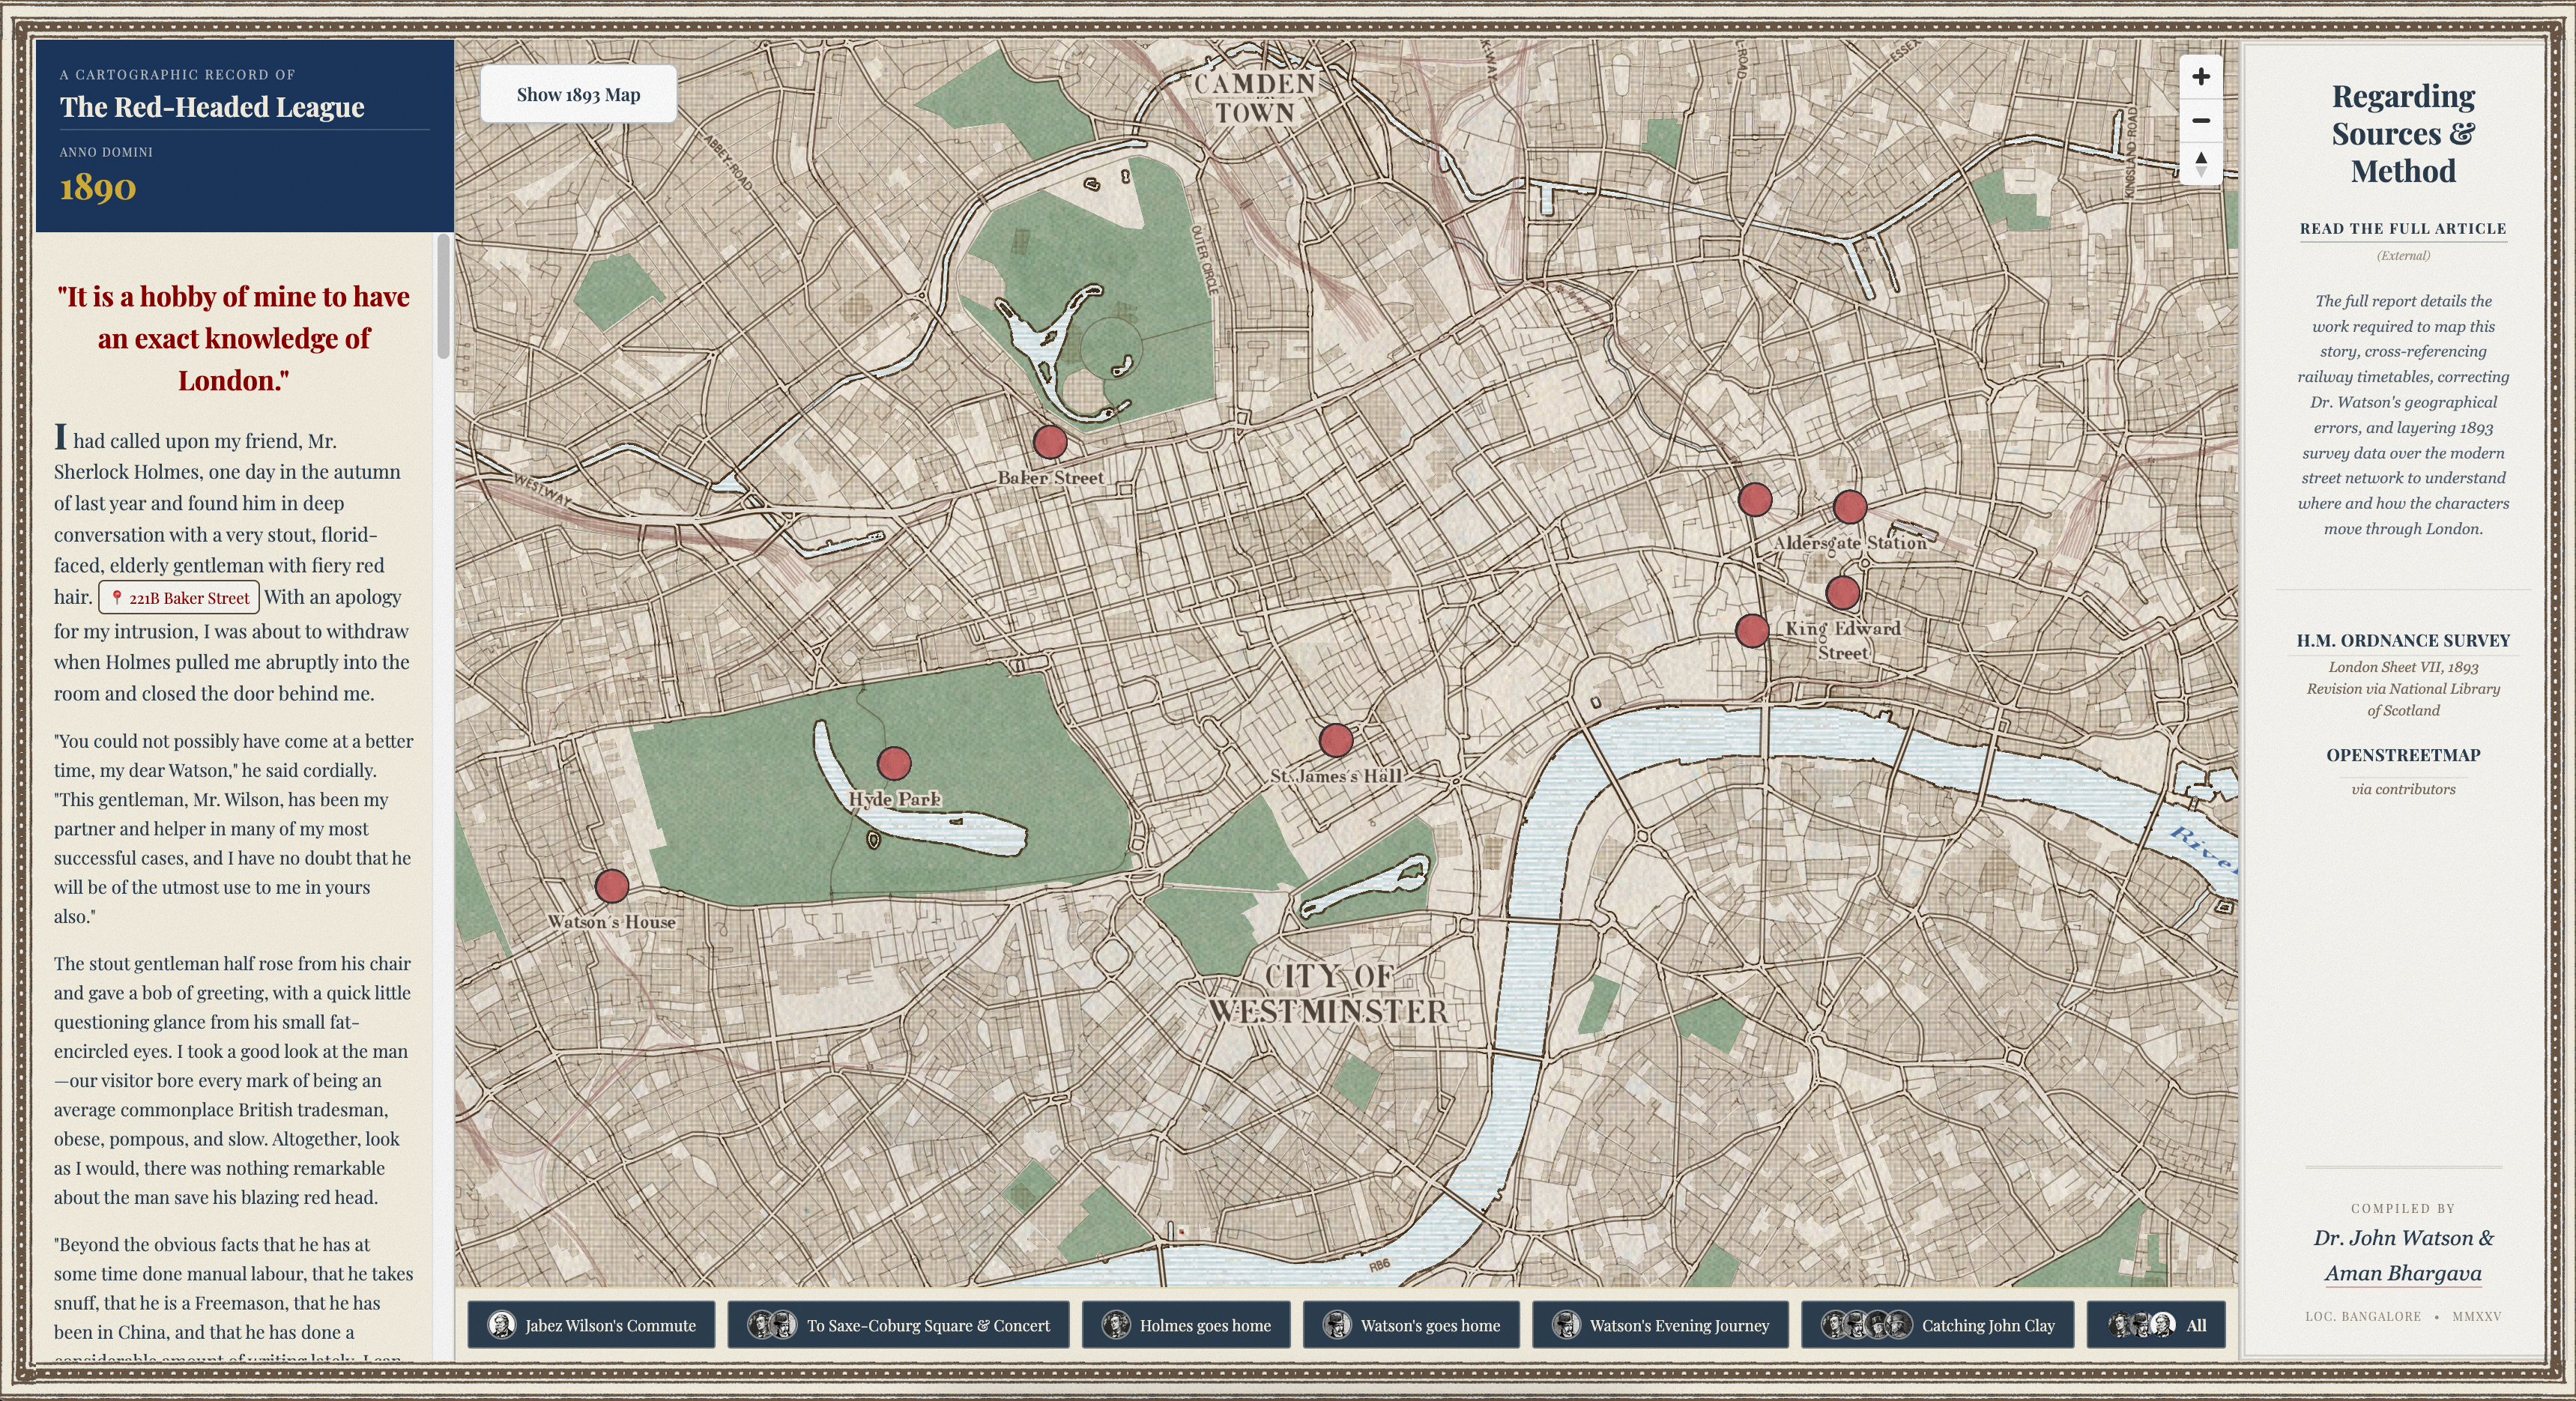The width and height of the screenshot is (2576, 1401).
Task: Toggle the Show 1893 Map overlay
Action: coord(578,95)
